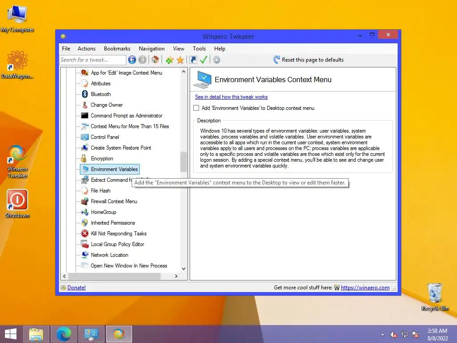457x343 pixels.
Task: Select Network Location in the tree
Action: pos(110,255)
